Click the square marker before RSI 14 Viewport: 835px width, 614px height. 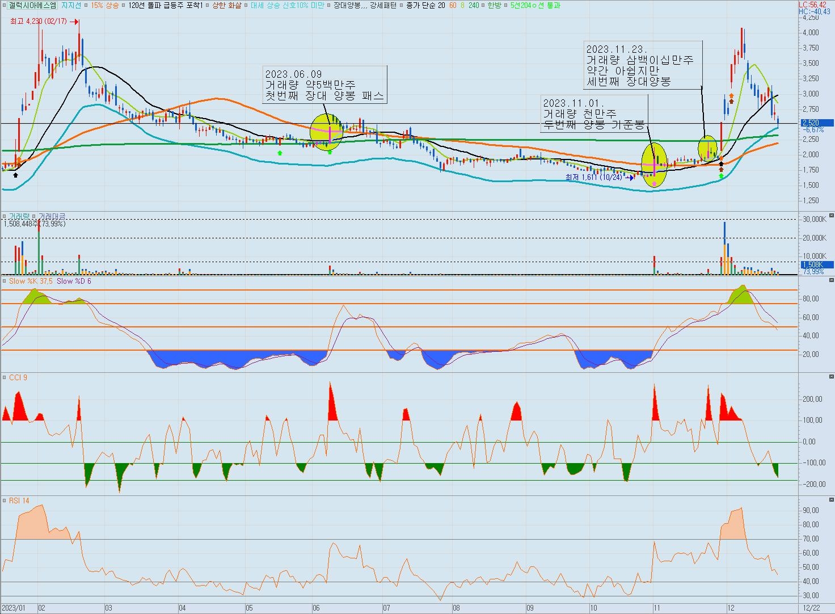5,501
